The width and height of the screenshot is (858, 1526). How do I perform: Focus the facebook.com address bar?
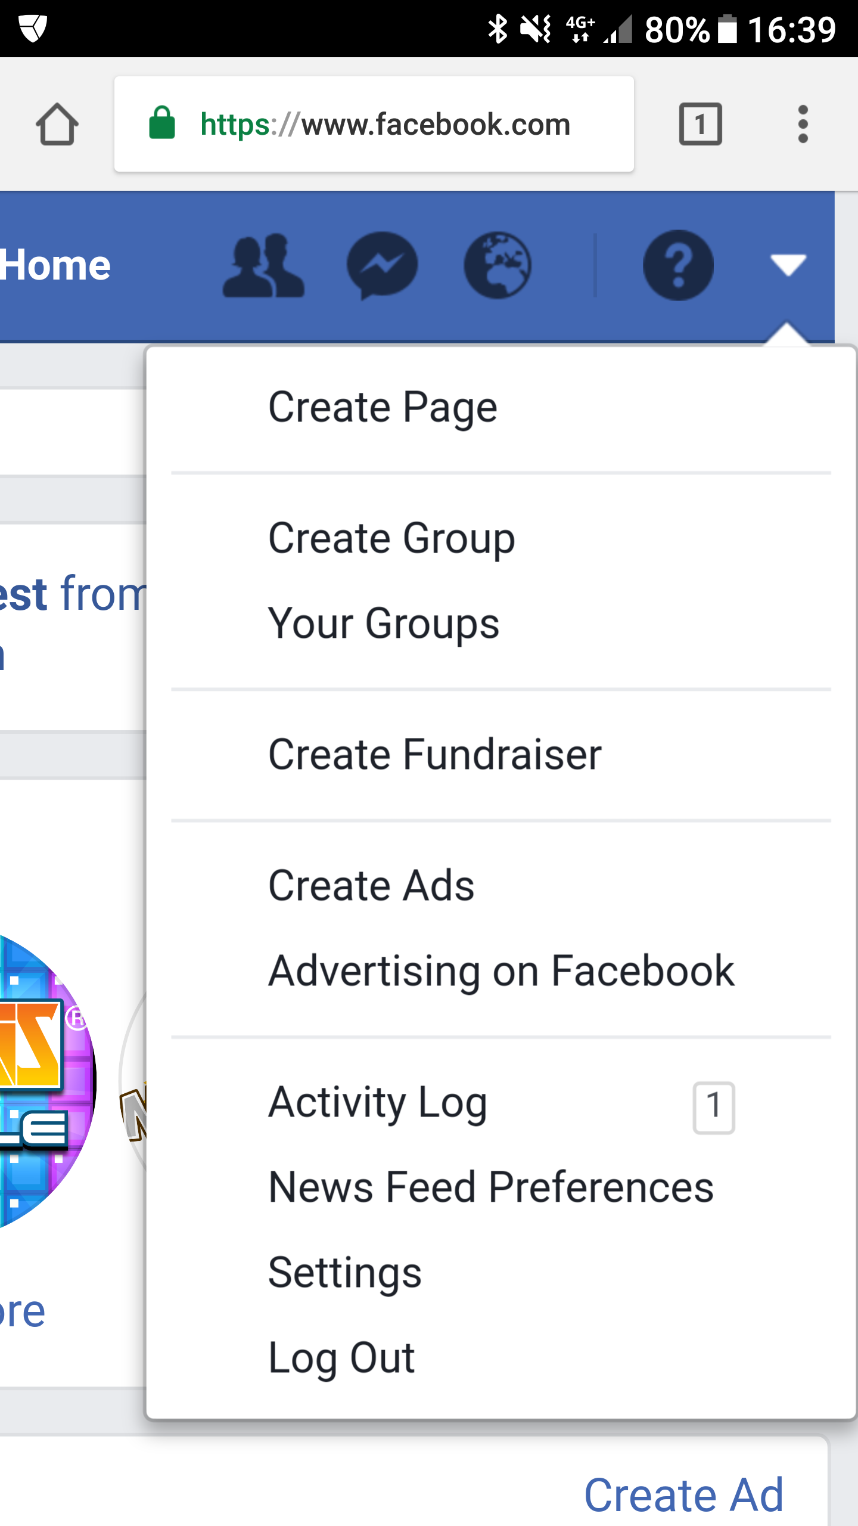pos(374,124)
